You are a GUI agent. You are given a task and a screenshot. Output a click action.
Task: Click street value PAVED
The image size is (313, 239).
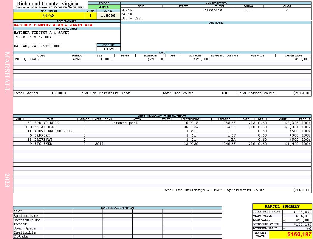127,14
